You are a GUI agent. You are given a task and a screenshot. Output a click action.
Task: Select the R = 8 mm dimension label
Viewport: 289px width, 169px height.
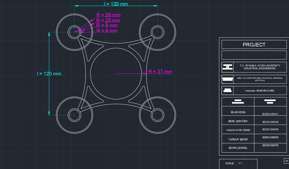[x=107, y=31]
